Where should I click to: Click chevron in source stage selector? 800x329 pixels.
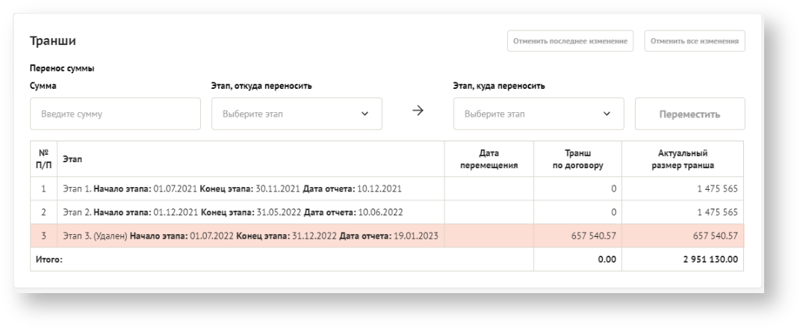(x=365, y=114)
